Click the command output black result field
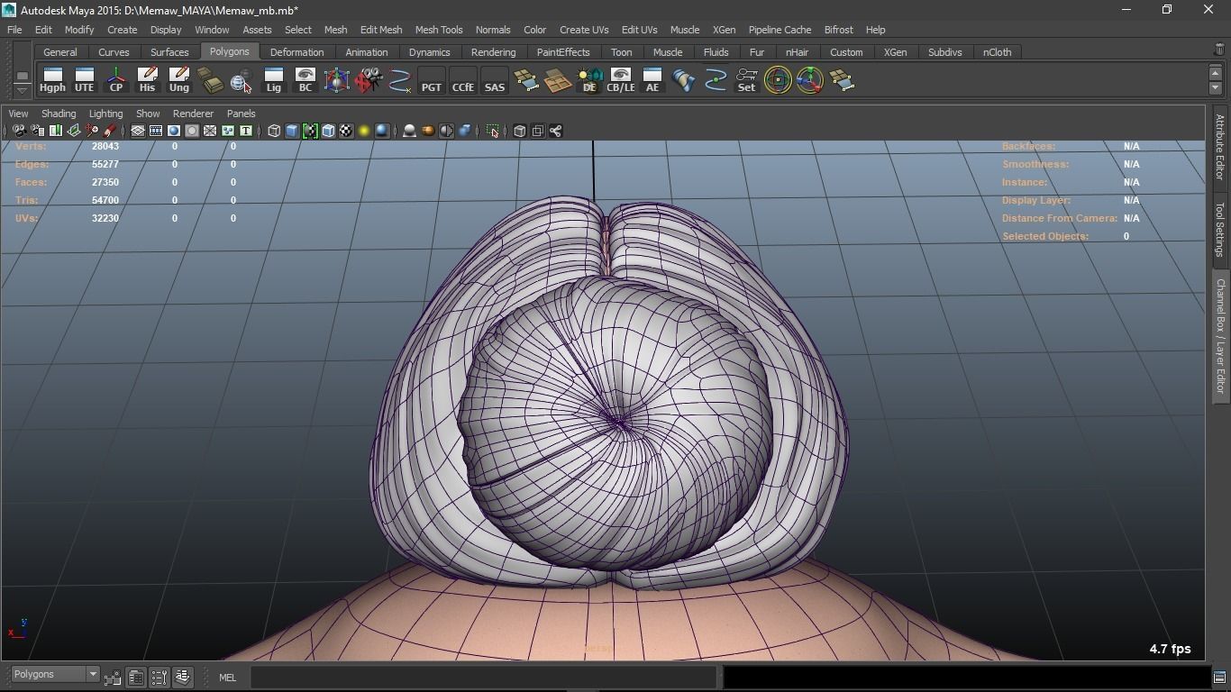1231x692 pixels. (x=965, y=678)
